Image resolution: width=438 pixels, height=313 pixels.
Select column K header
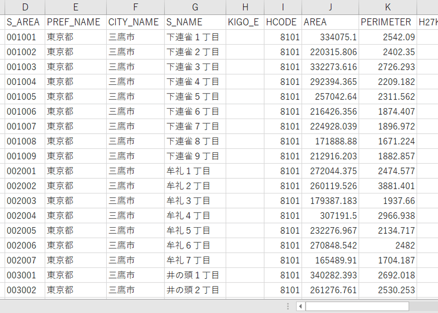(388, 7)
